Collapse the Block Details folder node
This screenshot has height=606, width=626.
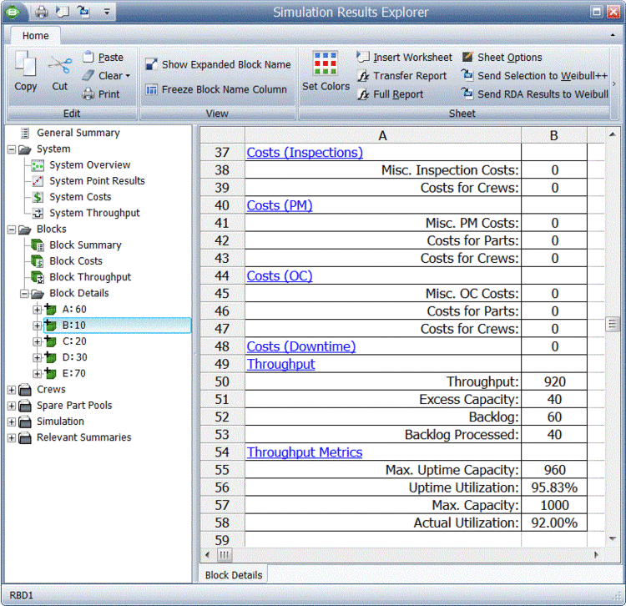(24, 294)
